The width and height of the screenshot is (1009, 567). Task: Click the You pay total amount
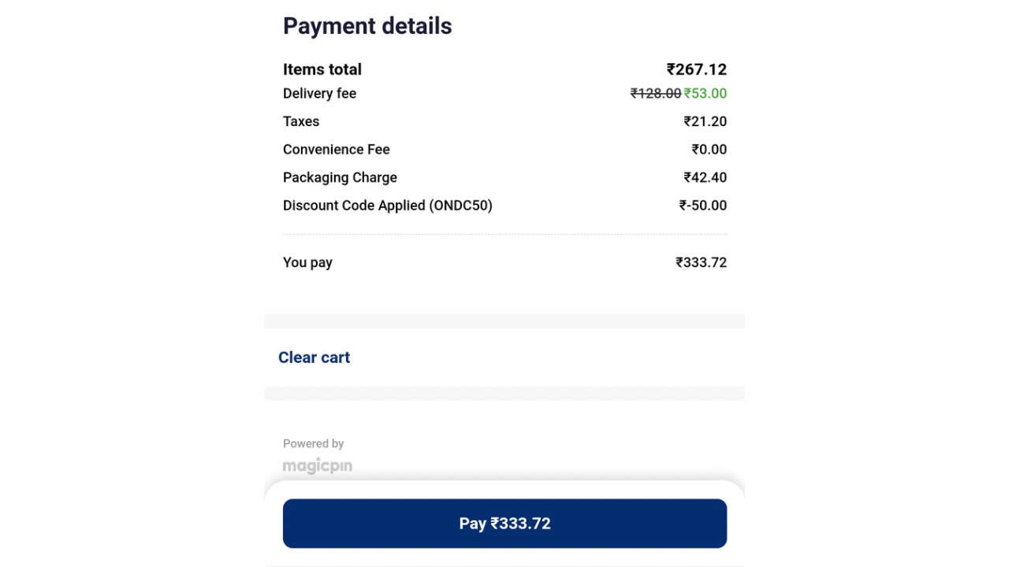click(x=702, y=262)
